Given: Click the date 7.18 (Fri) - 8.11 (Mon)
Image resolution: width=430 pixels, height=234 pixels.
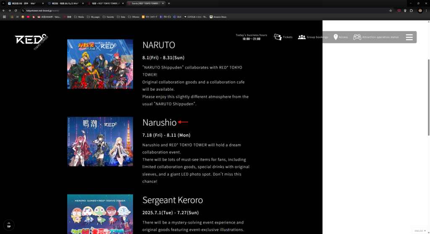Looking at the screenshot, I should pos(166,135).
